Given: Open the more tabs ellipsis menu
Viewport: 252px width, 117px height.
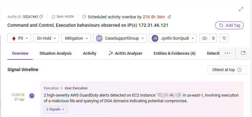Looking at the screenshot, I should (227, 53).
